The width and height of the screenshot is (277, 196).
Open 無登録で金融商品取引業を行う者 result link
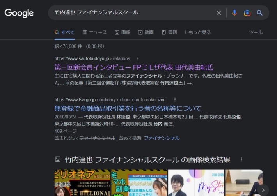(x=128, y=108)
